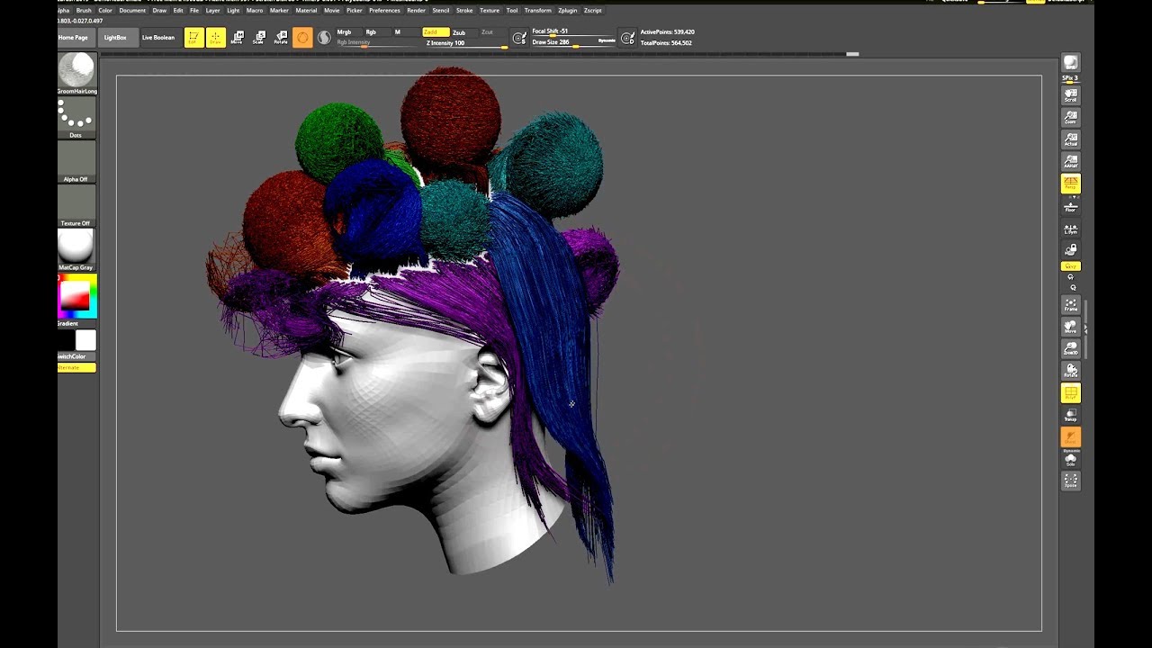Select the Scroll canvas tool
Image resolution: width=1152 pixels, height=648 pixels.
tap(1070, 94)
